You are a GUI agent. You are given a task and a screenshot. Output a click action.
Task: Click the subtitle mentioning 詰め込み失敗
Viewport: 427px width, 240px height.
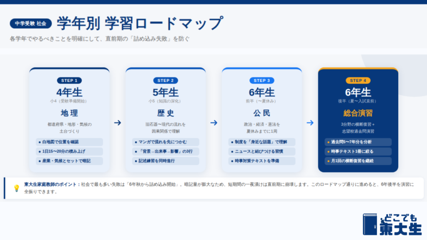[100, 39]
